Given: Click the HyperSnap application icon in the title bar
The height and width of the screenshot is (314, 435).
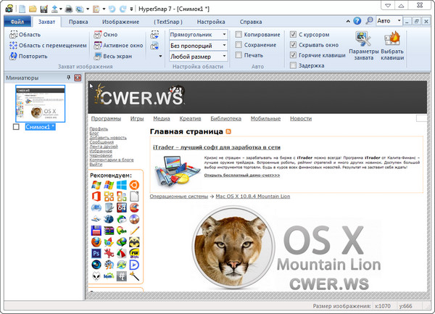Looking at the screenshot, I should tap(9, 9).
